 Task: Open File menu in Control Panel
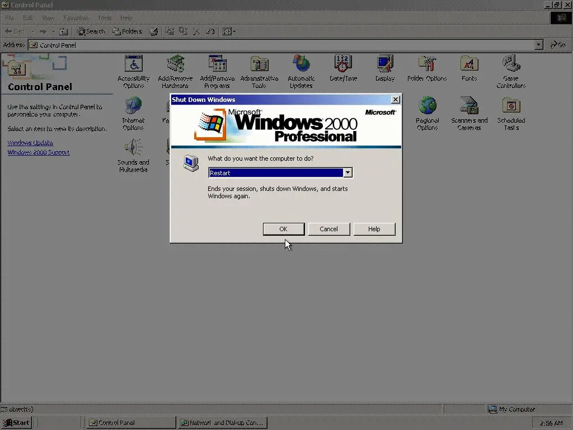(x=10, y=17)
